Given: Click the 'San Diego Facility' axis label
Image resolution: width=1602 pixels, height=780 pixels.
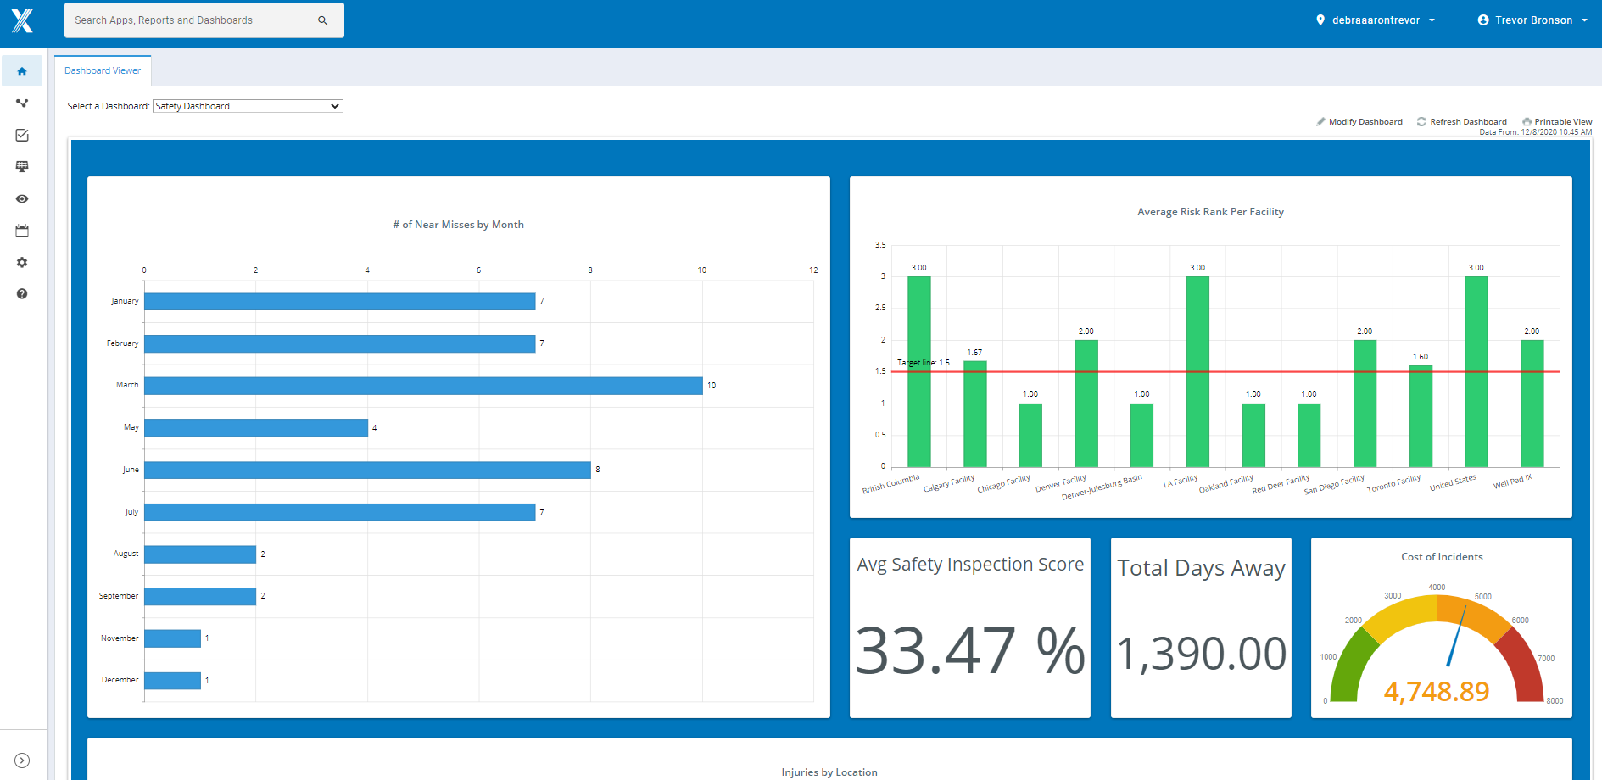Looking at the screenshot, I should (x=1334, y=484).
